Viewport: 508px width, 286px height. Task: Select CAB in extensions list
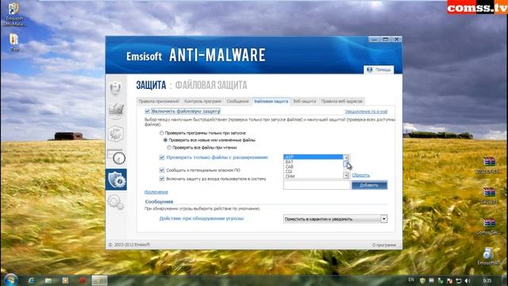click(313, 167)
